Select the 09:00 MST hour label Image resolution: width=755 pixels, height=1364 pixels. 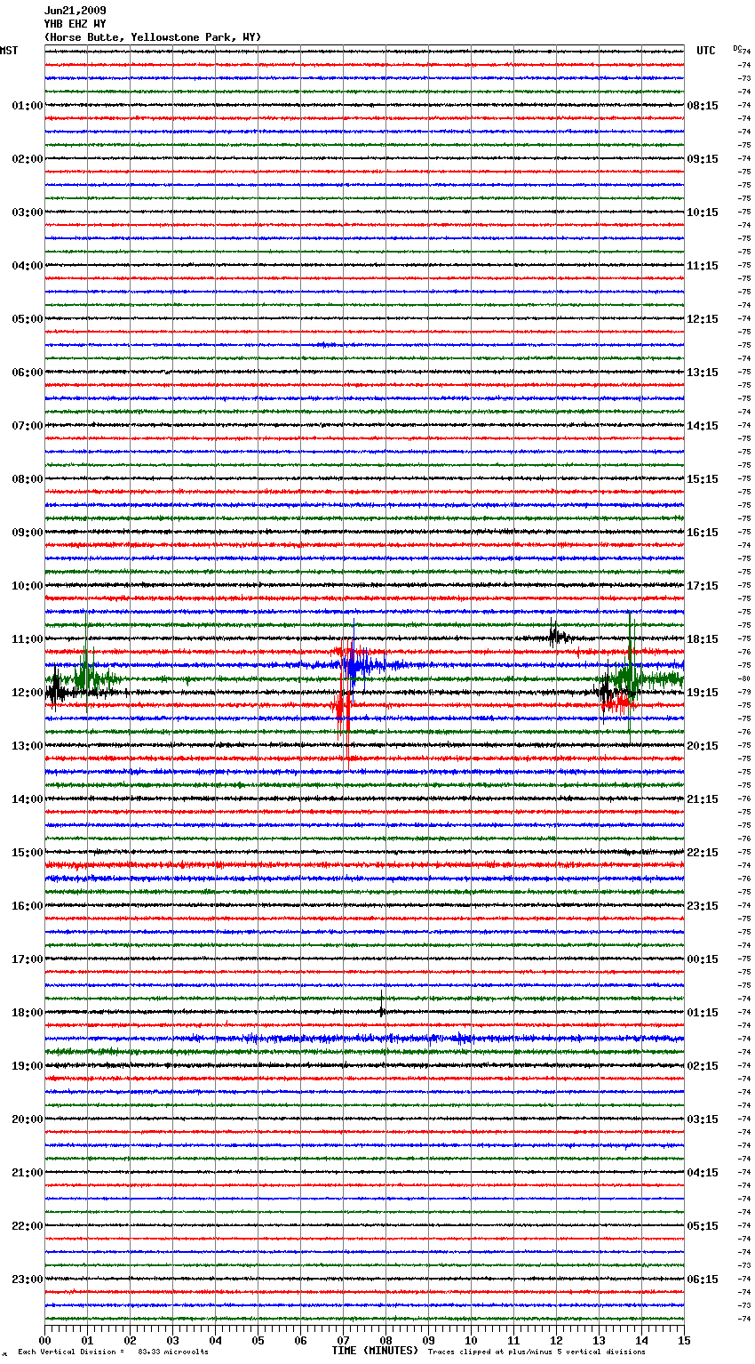click(x=28, y=533)
